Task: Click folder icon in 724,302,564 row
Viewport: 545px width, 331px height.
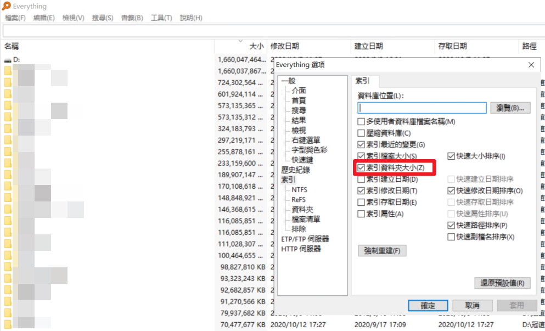Action: 8,83
